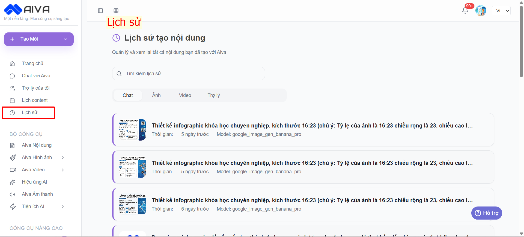Viewport: 524px width, 237px height.
Task: Open Aiva Nội dung in the sidebar
Action: point(37,145)
